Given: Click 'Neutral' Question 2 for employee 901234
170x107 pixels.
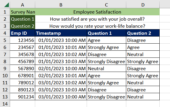Looking at the screenshot, I should 143,97.
